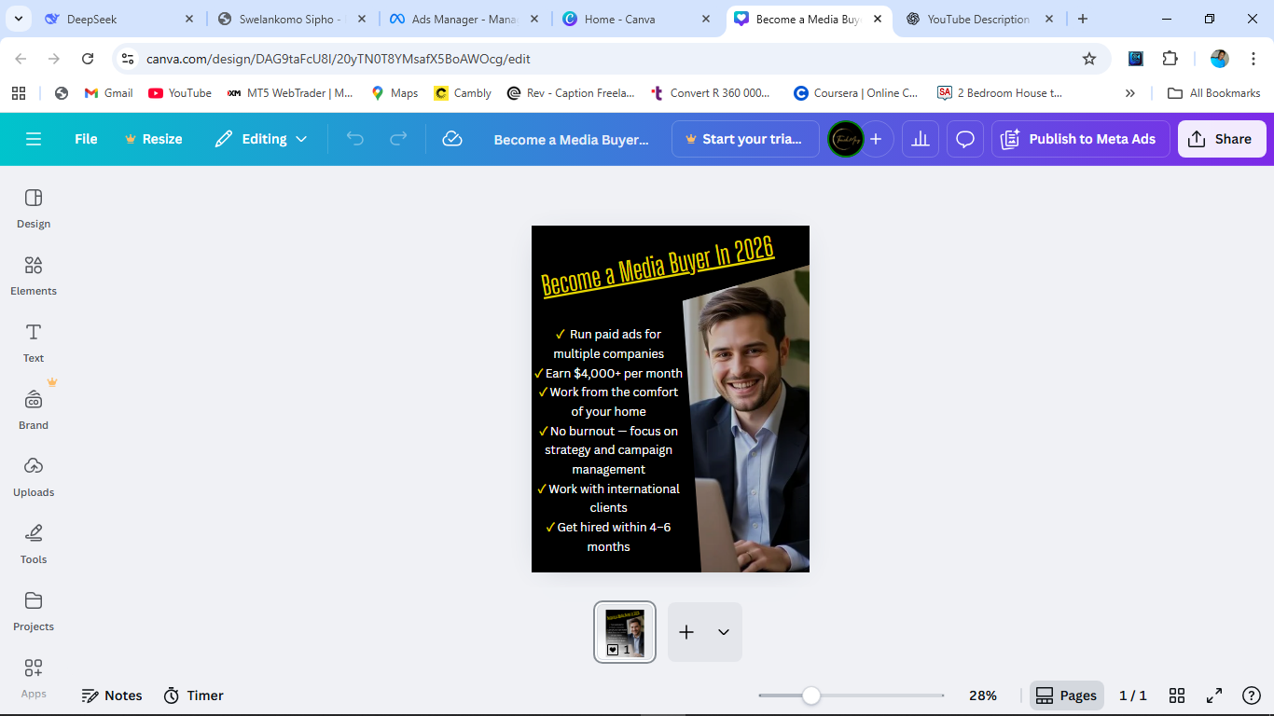The height and width of the screenshot is (716, 1274).
Task: Select the headline text on canvas
Action: pos(658,266)
